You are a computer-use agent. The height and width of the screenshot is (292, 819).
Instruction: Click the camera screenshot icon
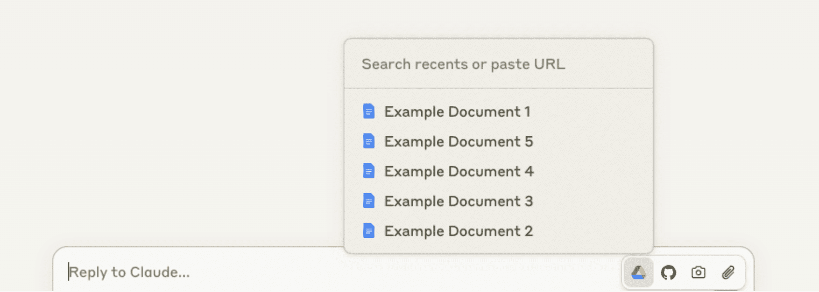(x=698, y=272)
